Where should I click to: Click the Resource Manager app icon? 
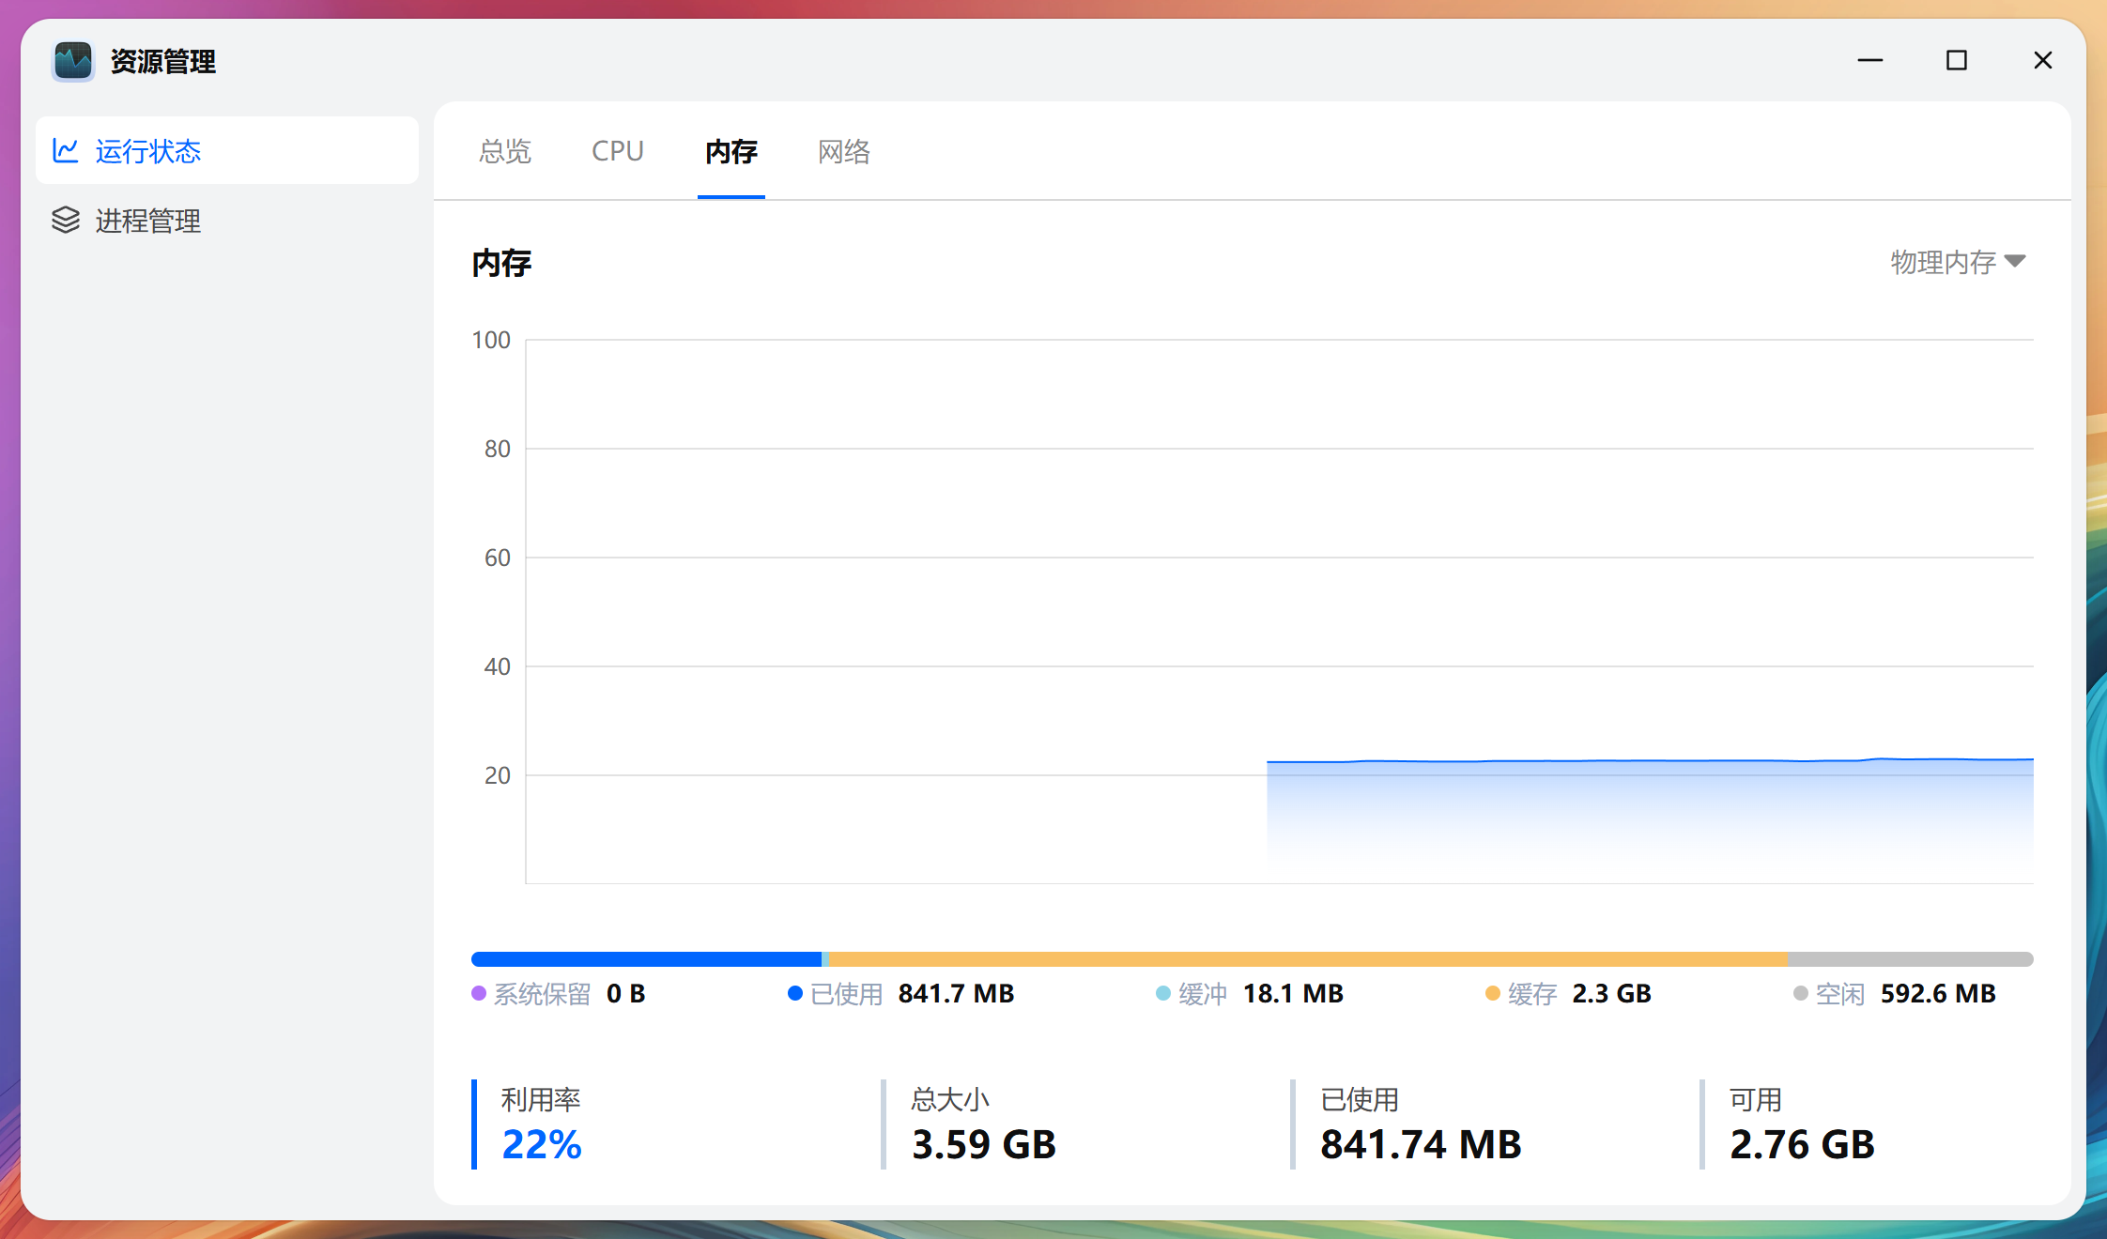73,61
